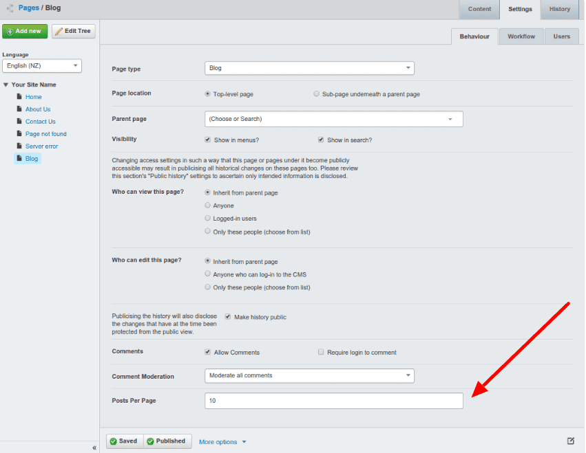Collapse the sidebar with double-arrow icon
586x453 pixels.
pos(94,448)
